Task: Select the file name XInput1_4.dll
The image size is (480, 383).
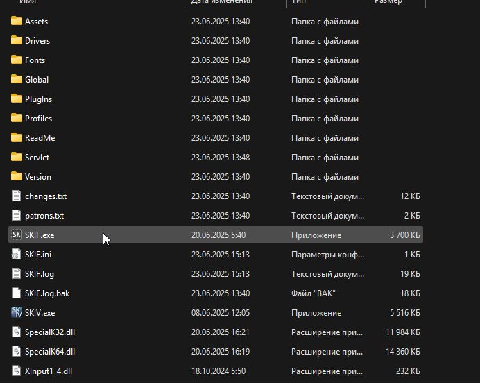Action: coord(49,371)
